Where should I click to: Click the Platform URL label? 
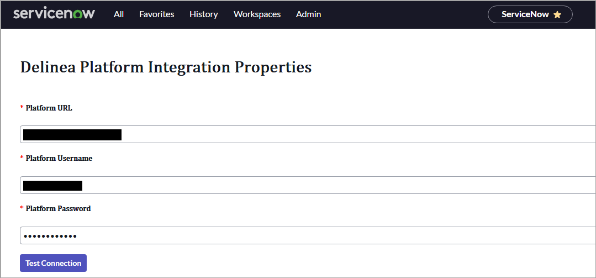(49, 108)
